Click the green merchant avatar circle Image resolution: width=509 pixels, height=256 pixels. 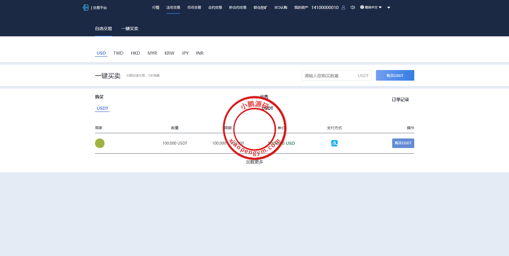pos(100,143)
